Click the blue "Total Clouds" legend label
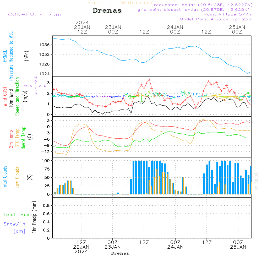The width and height of the screenshot is (262, 262). click(5, 177)
